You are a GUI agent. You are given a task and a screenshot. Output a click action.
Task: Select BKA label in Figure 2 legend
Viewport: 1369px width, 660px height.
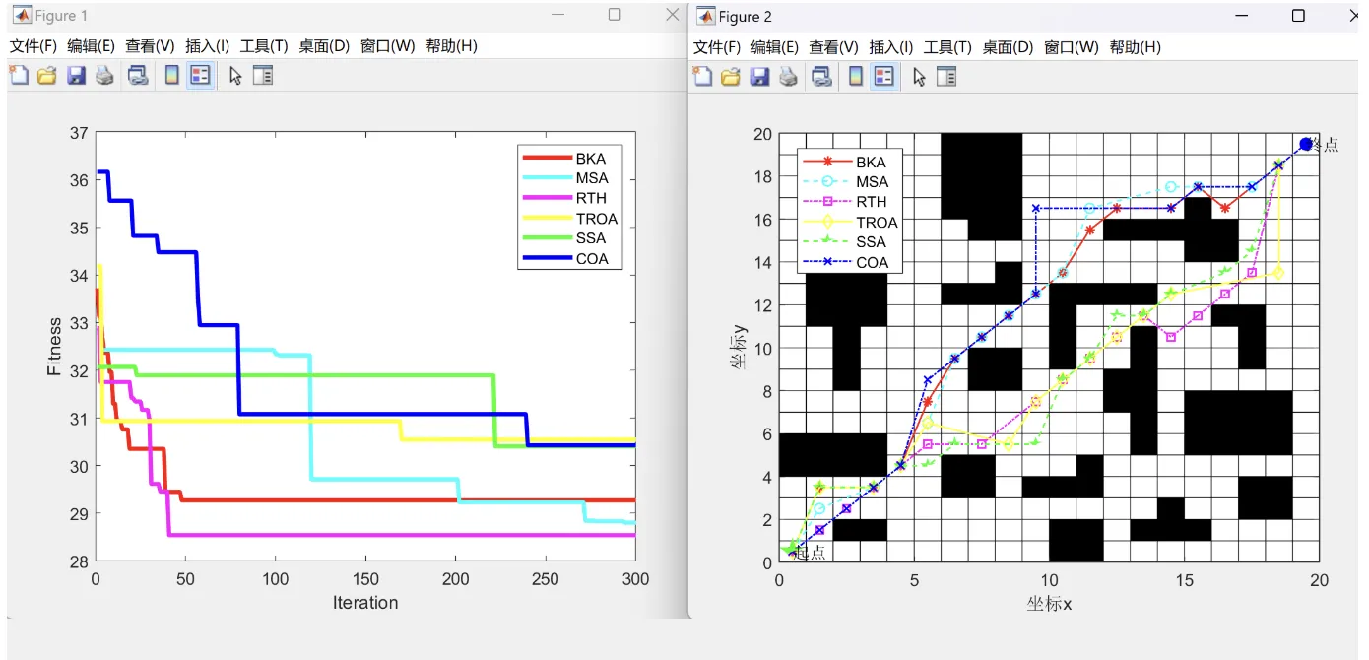(871, 162)
